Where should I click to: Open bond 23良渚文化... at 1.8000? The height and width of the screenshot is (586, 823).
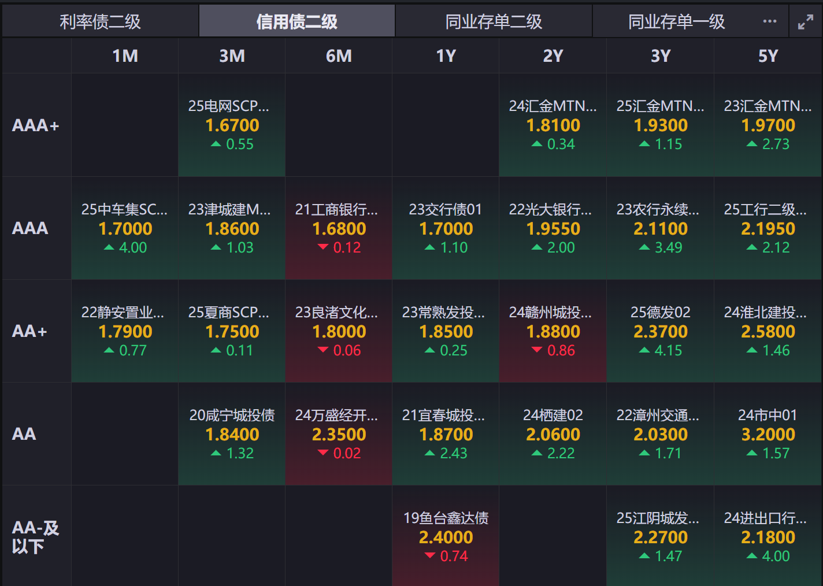(339, 331)
